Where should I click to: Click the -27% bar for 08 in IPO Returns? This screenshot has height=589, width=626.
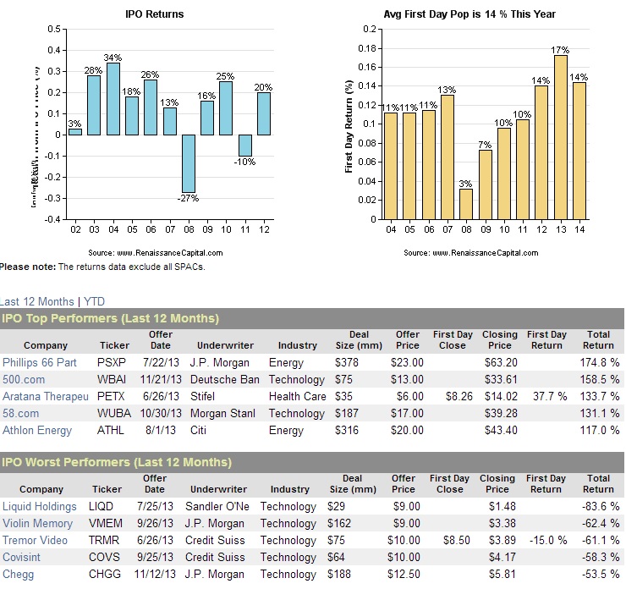[x=189, y=163]
